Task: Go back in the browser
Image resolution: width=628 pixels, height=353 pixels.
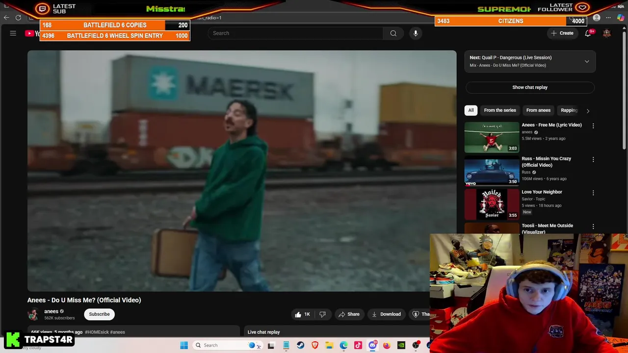Action: coord(6,18)
